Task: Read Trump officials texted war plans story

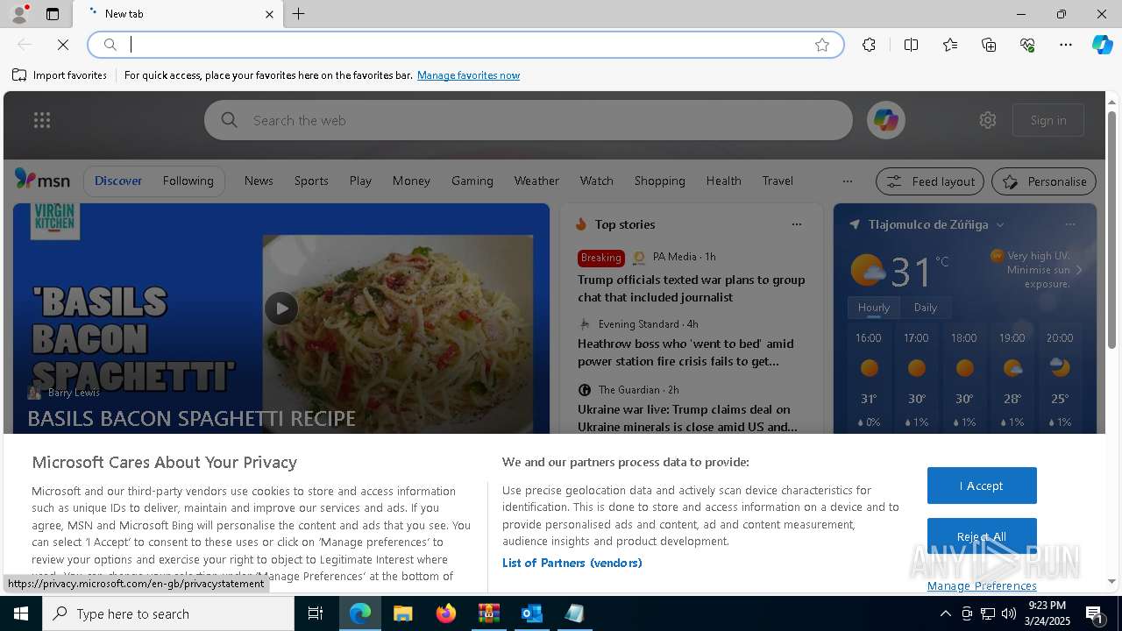Action: click(692, 288)
